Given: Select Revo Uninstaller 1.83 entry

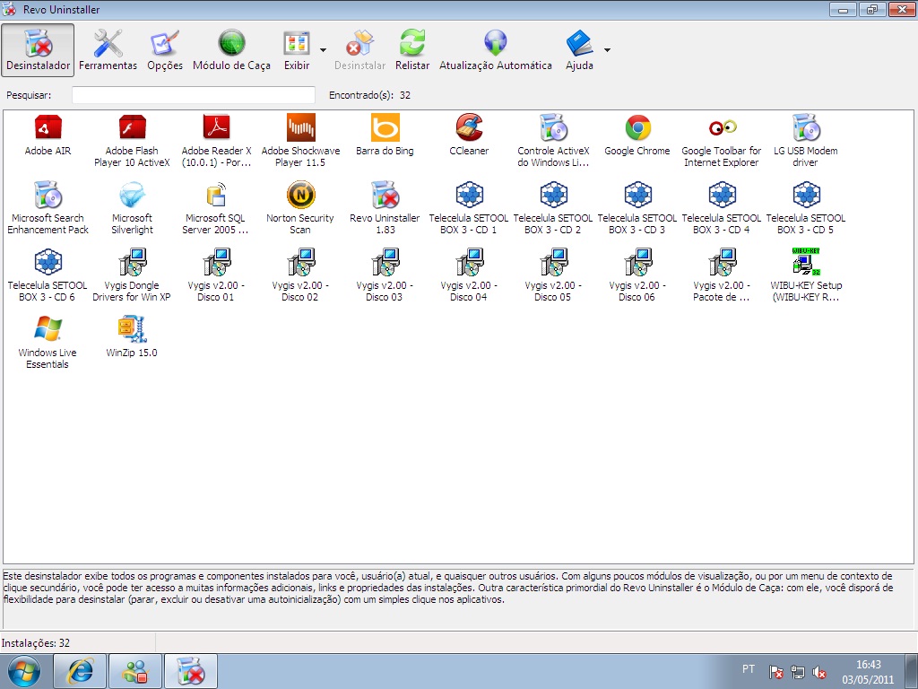Looking at the screenshot, I should tap(385, 208).
